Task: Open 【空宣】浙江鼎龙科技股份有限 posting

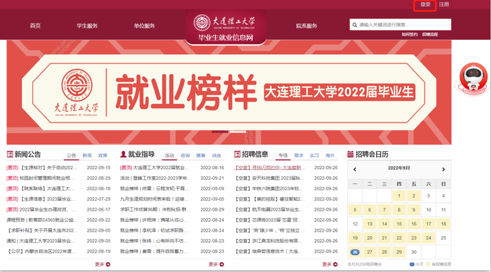Action: (x=269, y=241)
